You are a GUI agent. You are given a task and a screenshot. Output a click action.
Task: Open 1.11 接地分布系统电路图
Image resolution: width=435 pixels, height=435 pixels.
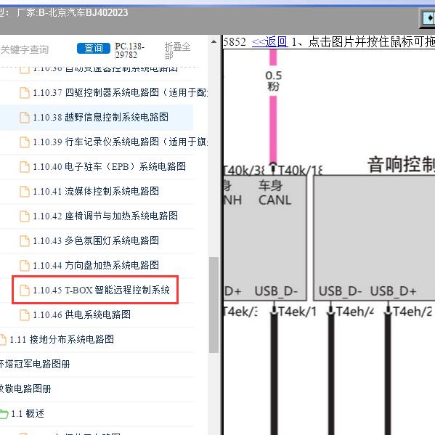62,339
